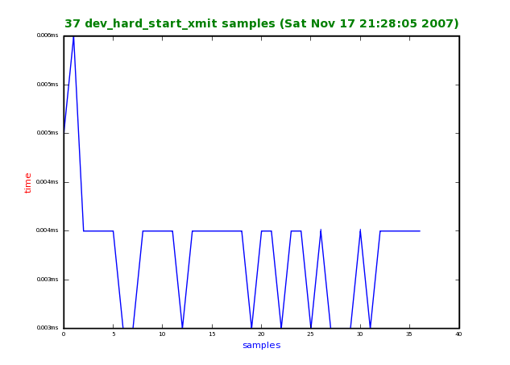Select the blue 'samples' x-axis label
The height and width of the screenshot is (365, 510).
pyautogui.click(x=262, y=345)
